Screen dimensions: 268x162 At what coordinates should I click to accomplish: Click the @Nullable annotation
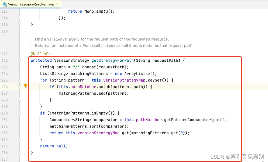pos(41,54)
